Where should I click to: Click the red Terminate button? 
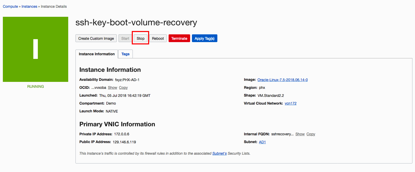click(179, 38)
